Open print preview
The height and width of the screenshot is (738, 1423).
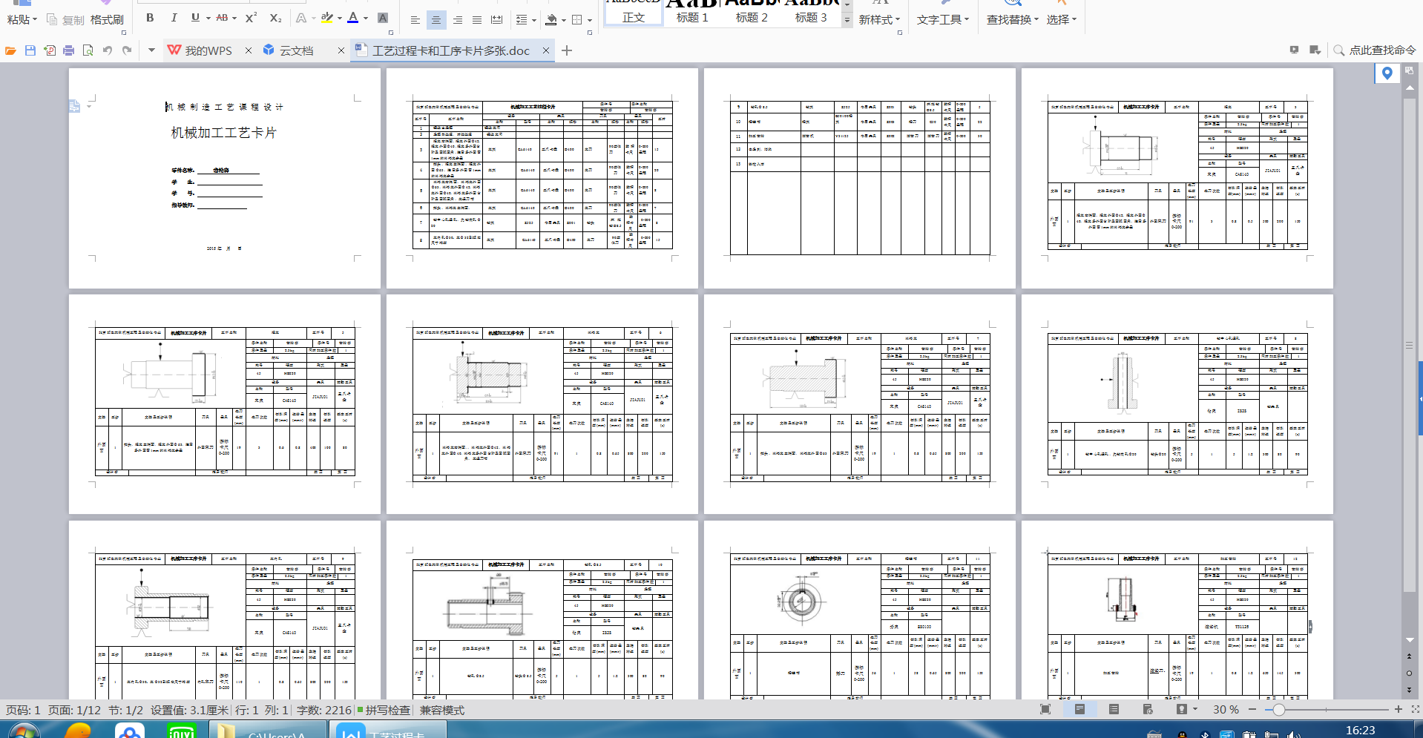(x=88, y=50)
